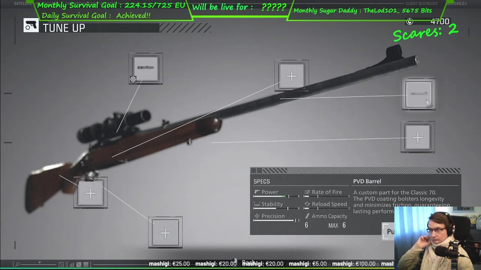Click the gear badge on scope slot
Screen dimensions: 481x270
tap(133, 79)
